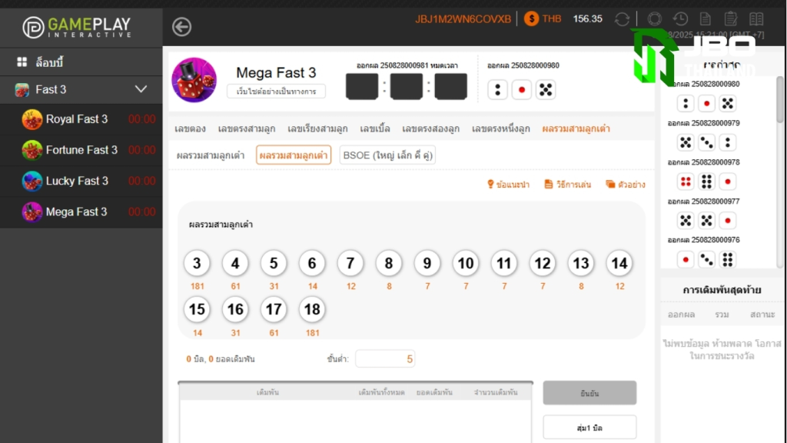Switch to the เลขตอง tab
Viewport: 787px width, 443px height.
click(x=191, y=128)
